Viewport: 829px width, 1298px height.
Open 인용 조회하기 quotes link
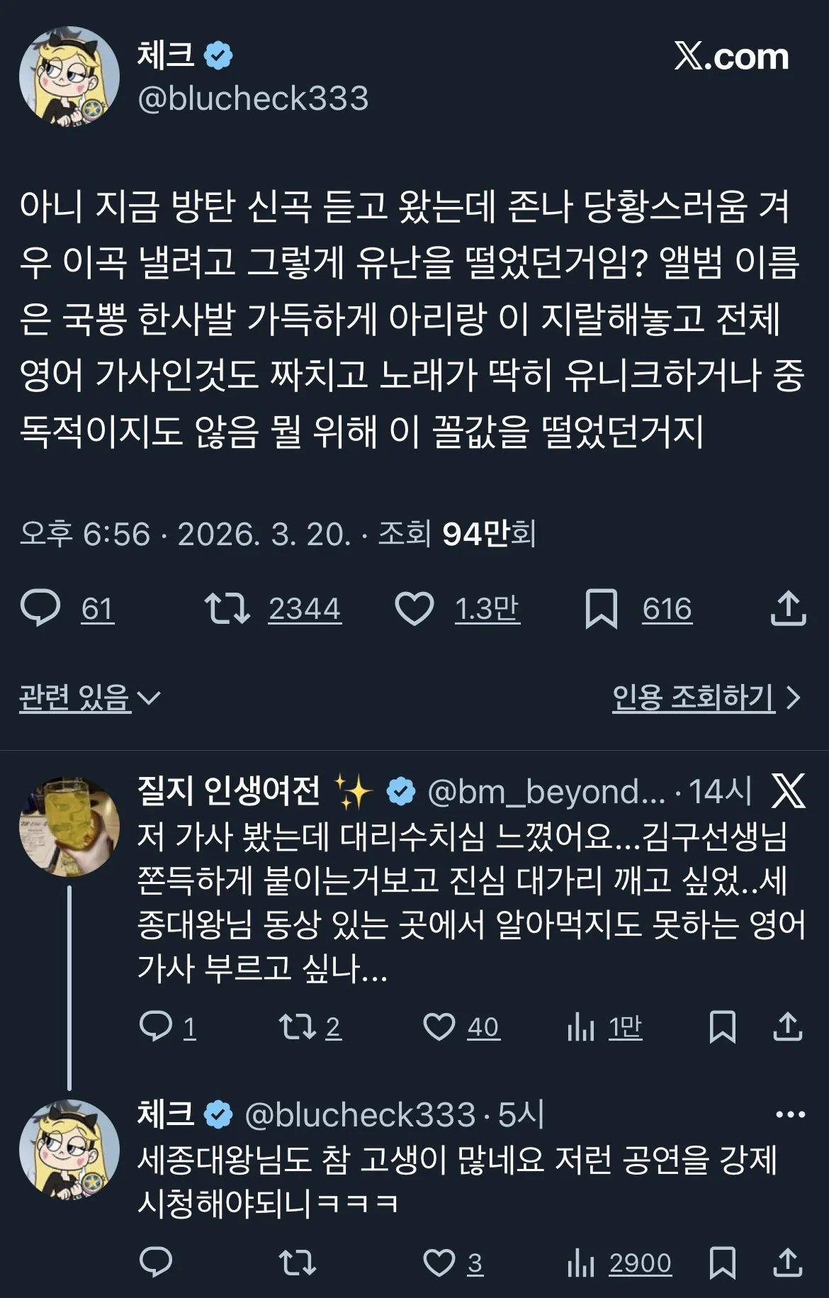(x=706, y=698)
